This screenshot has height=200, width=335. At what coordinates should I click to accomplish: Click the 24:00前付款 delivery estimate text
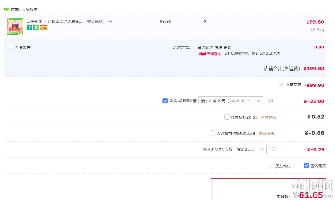pyautogui.click(x=252, y=54)
